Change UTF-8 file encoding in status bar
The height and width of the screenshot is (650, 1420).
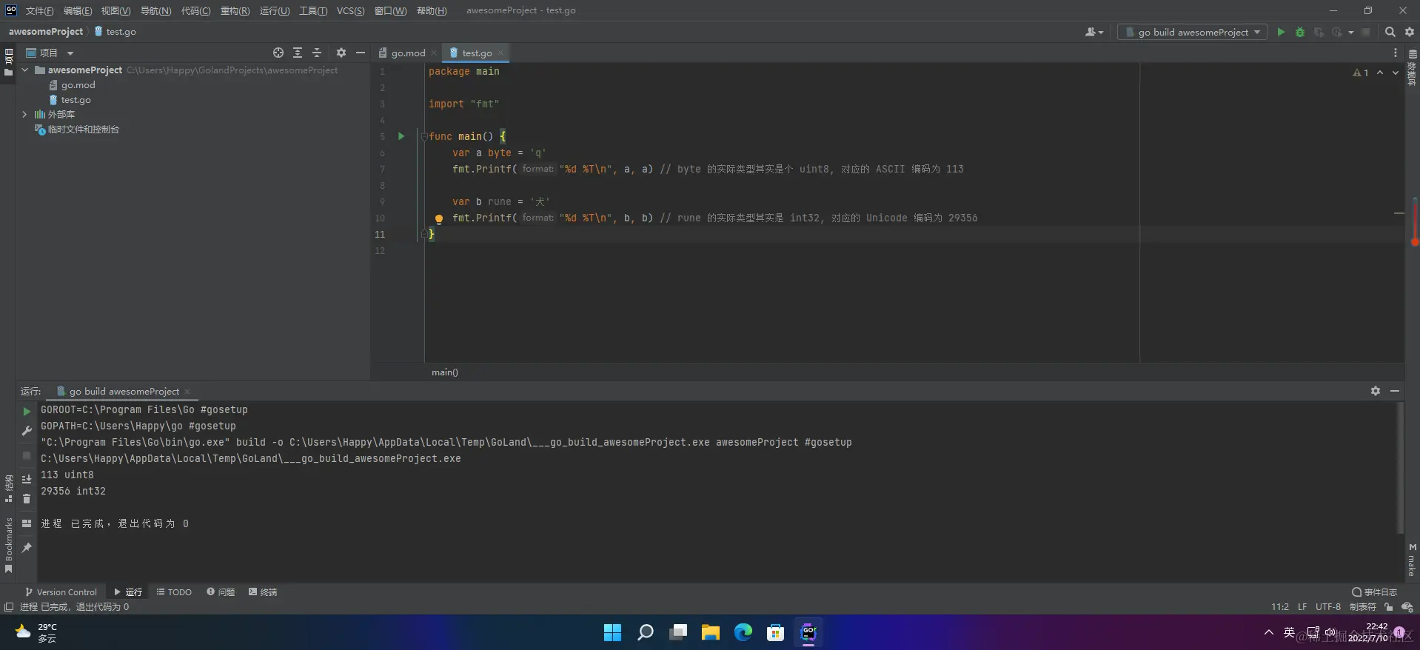pos(1328,606)
